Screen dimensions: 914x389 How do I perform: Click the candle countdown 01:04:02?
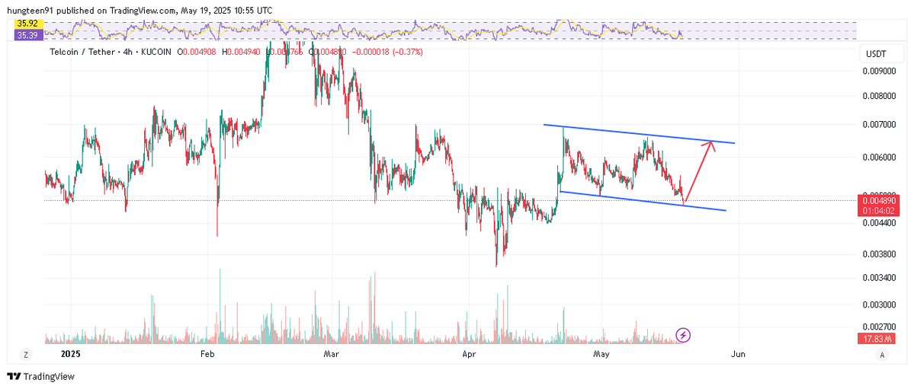878,209
